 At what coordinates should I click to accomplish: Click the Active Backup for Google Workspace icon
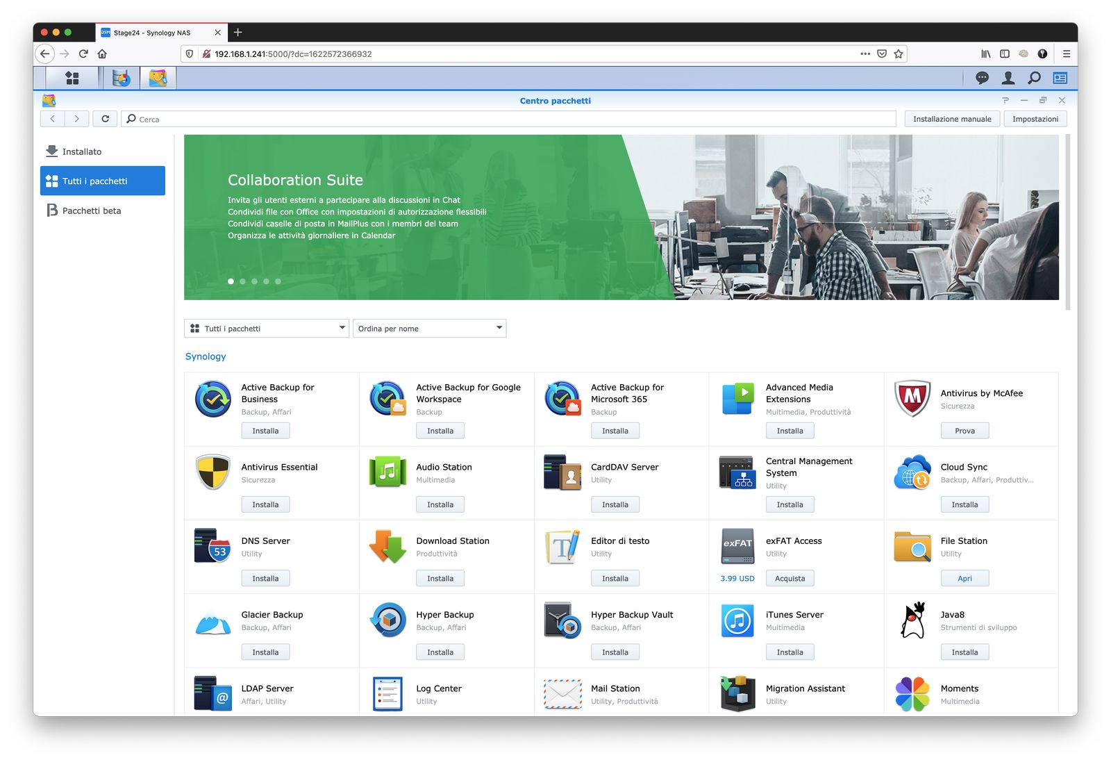(x=387, y=399)
